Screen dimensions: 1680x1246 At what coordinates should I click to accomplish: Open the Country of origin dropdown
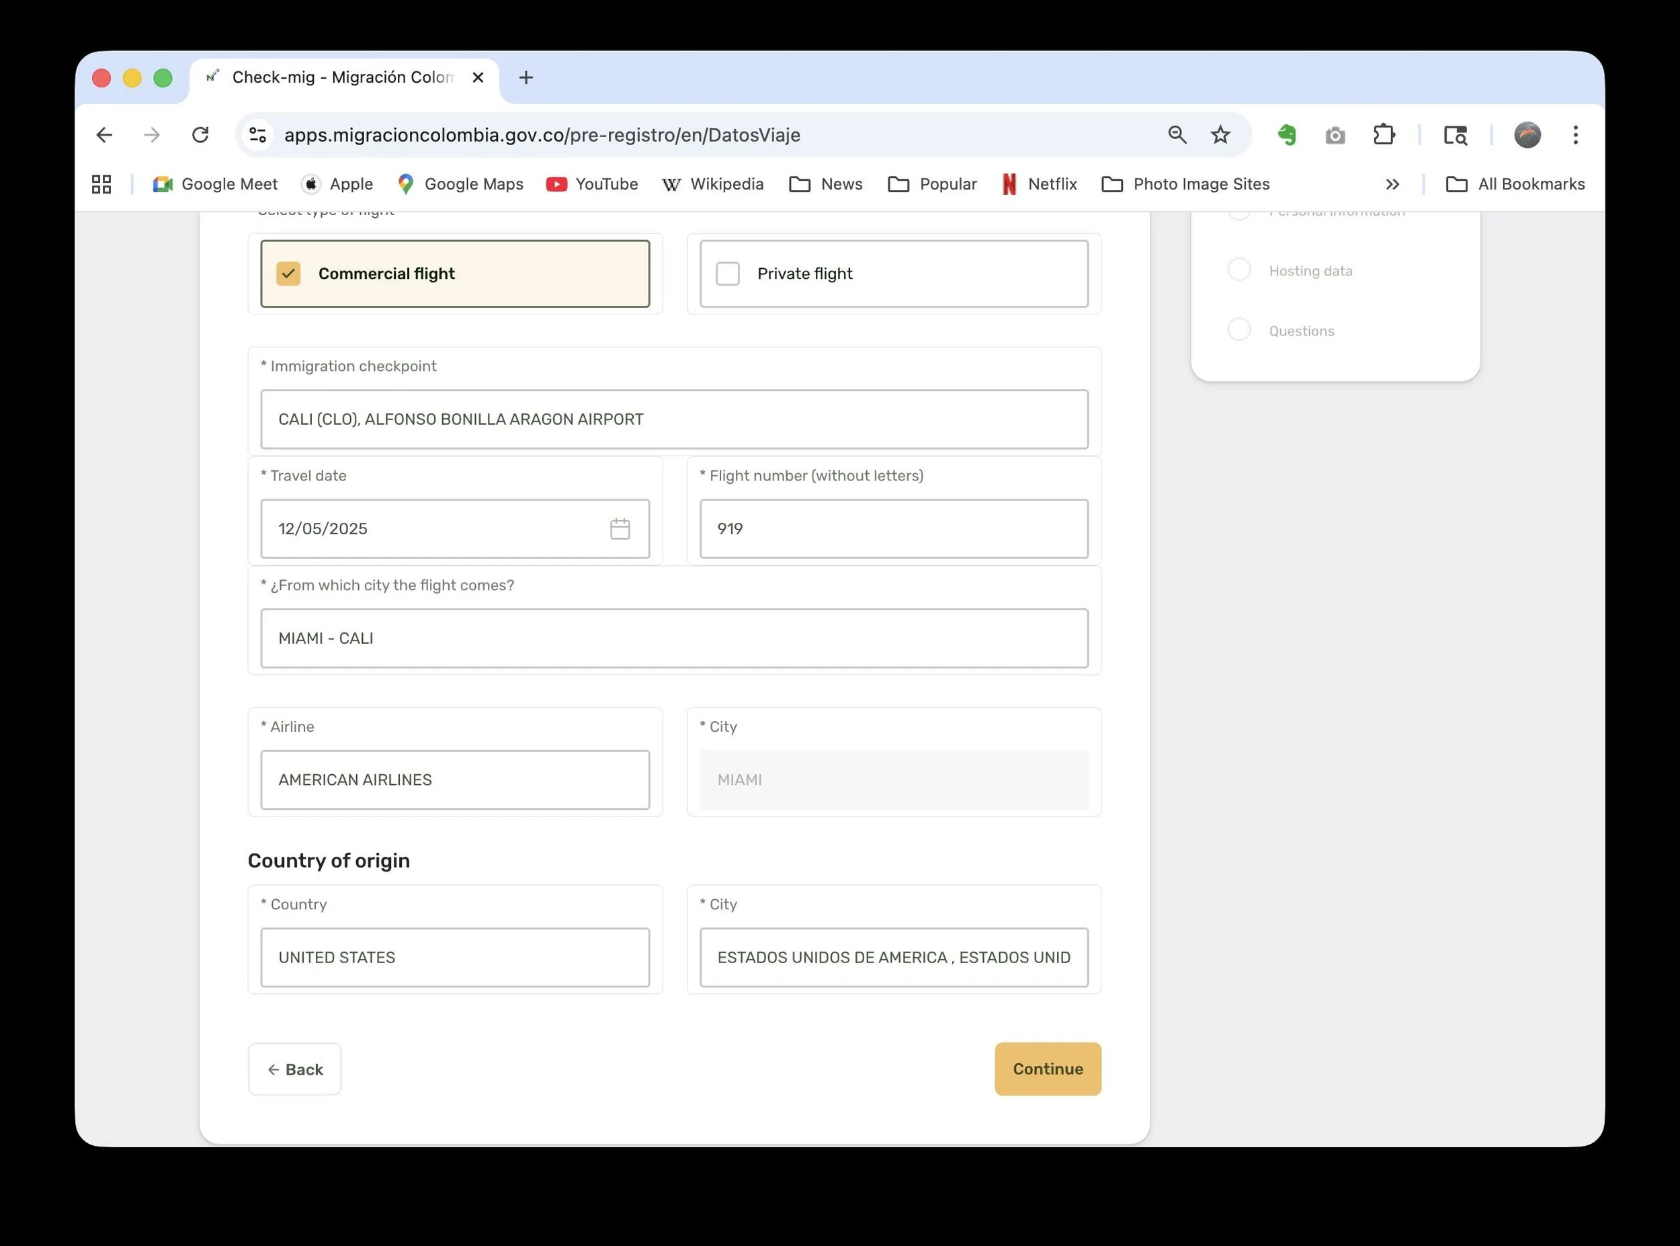tap(454, 957)
